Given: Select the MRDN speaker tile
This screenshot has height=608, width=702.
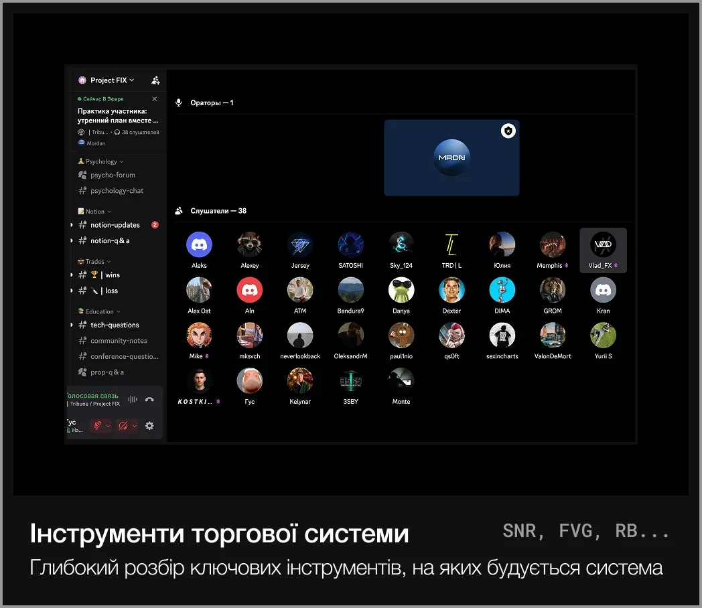Looking at the screenshot, I should pyautogui.click(x=451, y=158).
